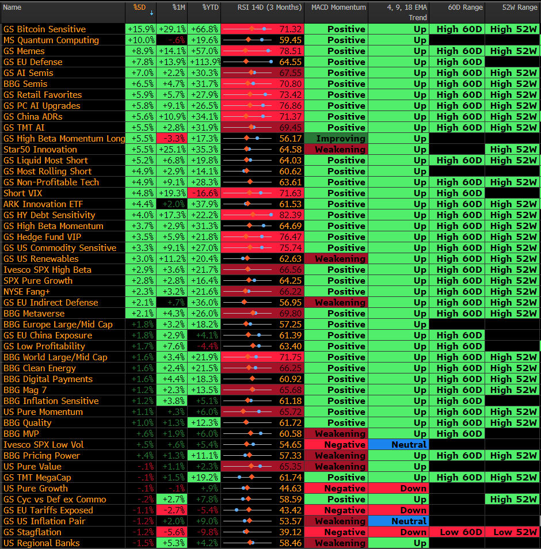Select the Neutral trend cell for Ivesco SPX Low Vol

398,445
